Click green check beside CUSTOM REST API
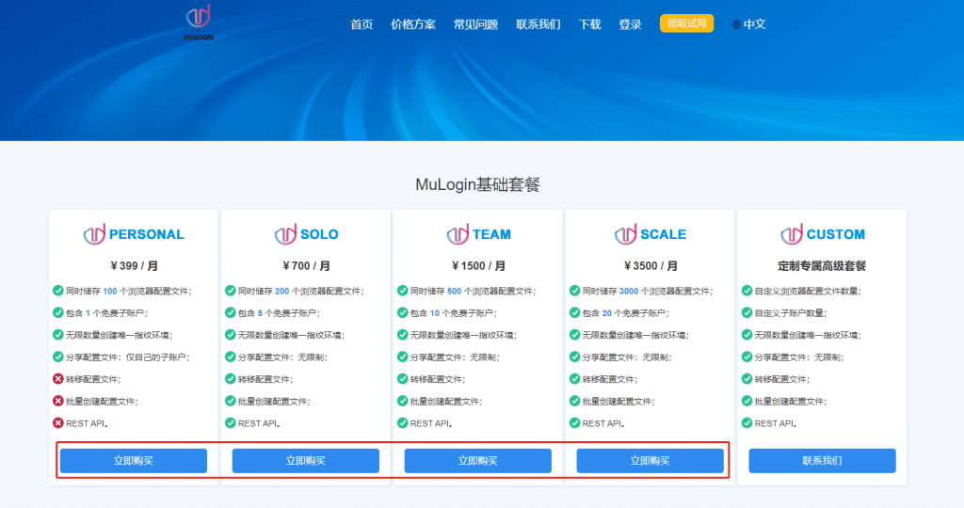Viewport: 964px width, 508px height. 747,423
